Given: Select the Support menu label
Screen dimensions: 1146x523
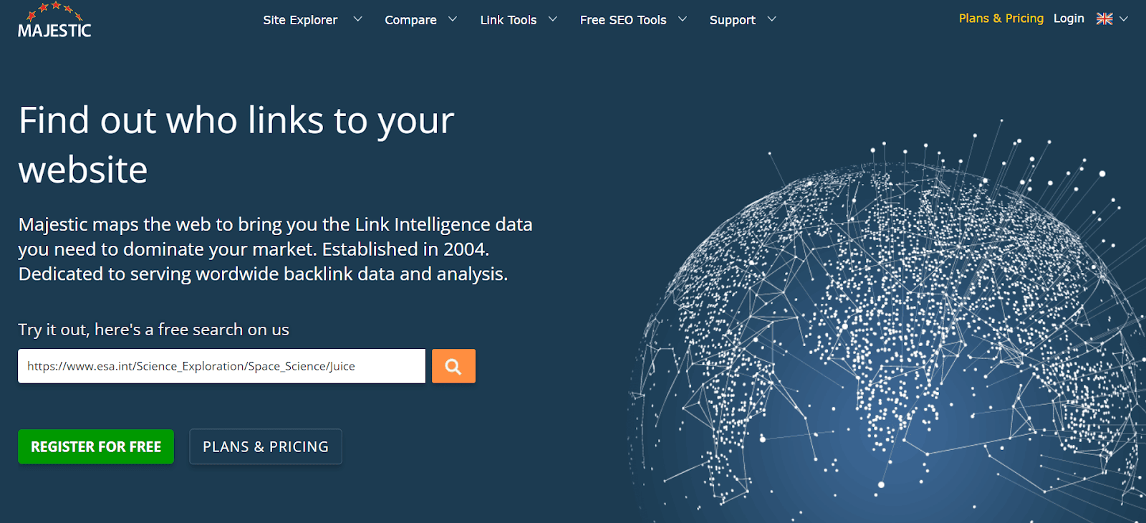Looking at the screenshot, I should (732, 20).
